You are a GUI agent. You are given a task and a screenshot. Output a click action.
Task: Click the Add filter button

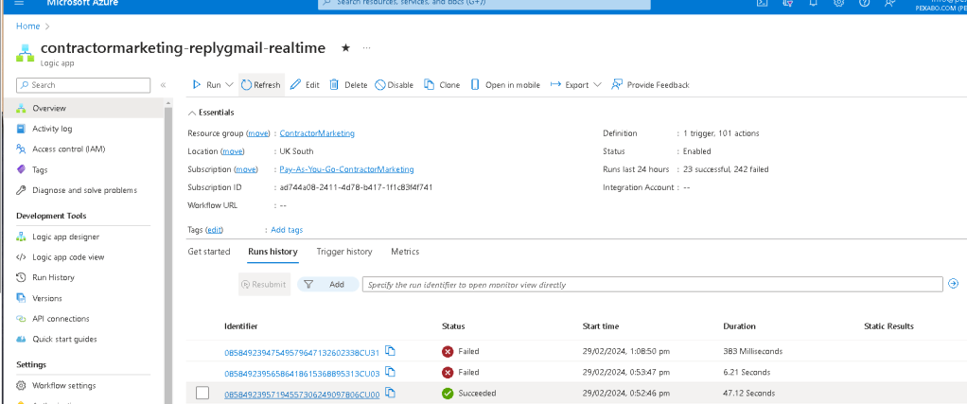328,285
